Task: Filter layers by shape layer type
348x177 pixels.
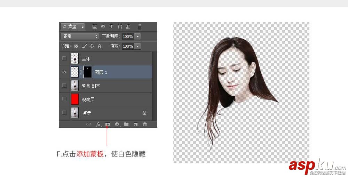Action: [120, 27]
